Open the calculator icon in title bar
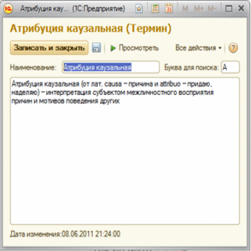 click(x=155, y=8)
